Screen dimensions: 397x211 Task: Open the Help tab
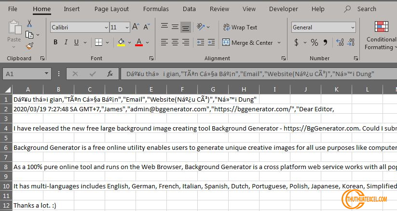pyautogui.click(x=318, y=9)
